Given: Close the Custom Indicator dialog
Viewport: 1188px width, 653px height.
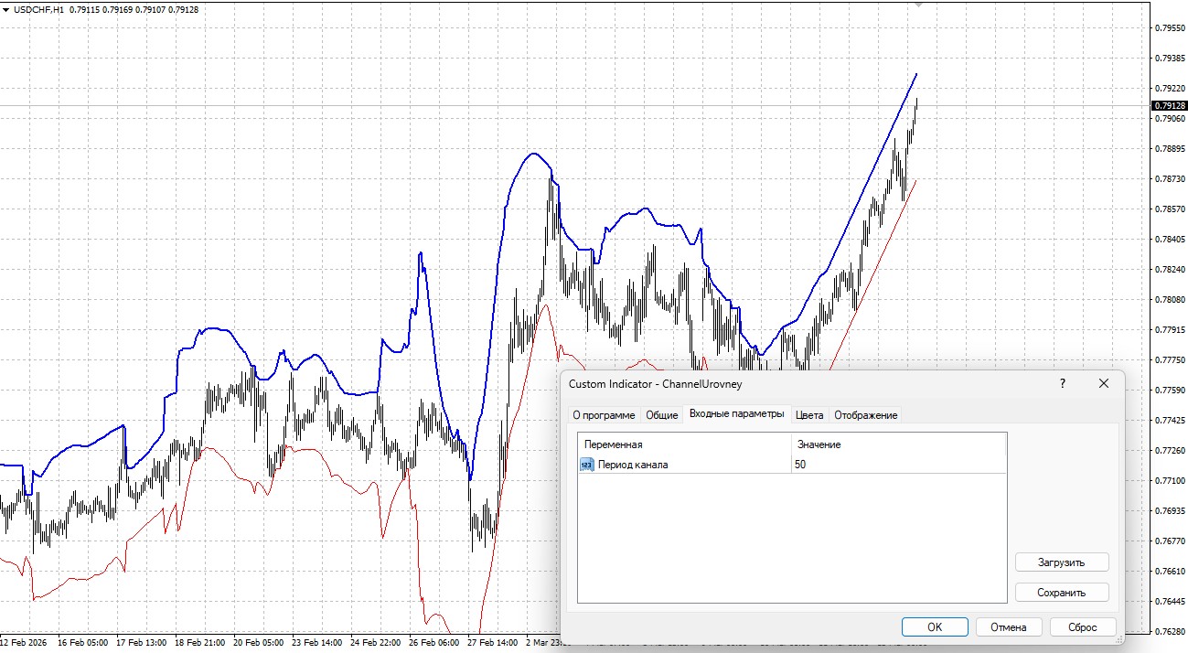Looking at the screenshot, I should pyautogui.click(x=1104, y=384).
